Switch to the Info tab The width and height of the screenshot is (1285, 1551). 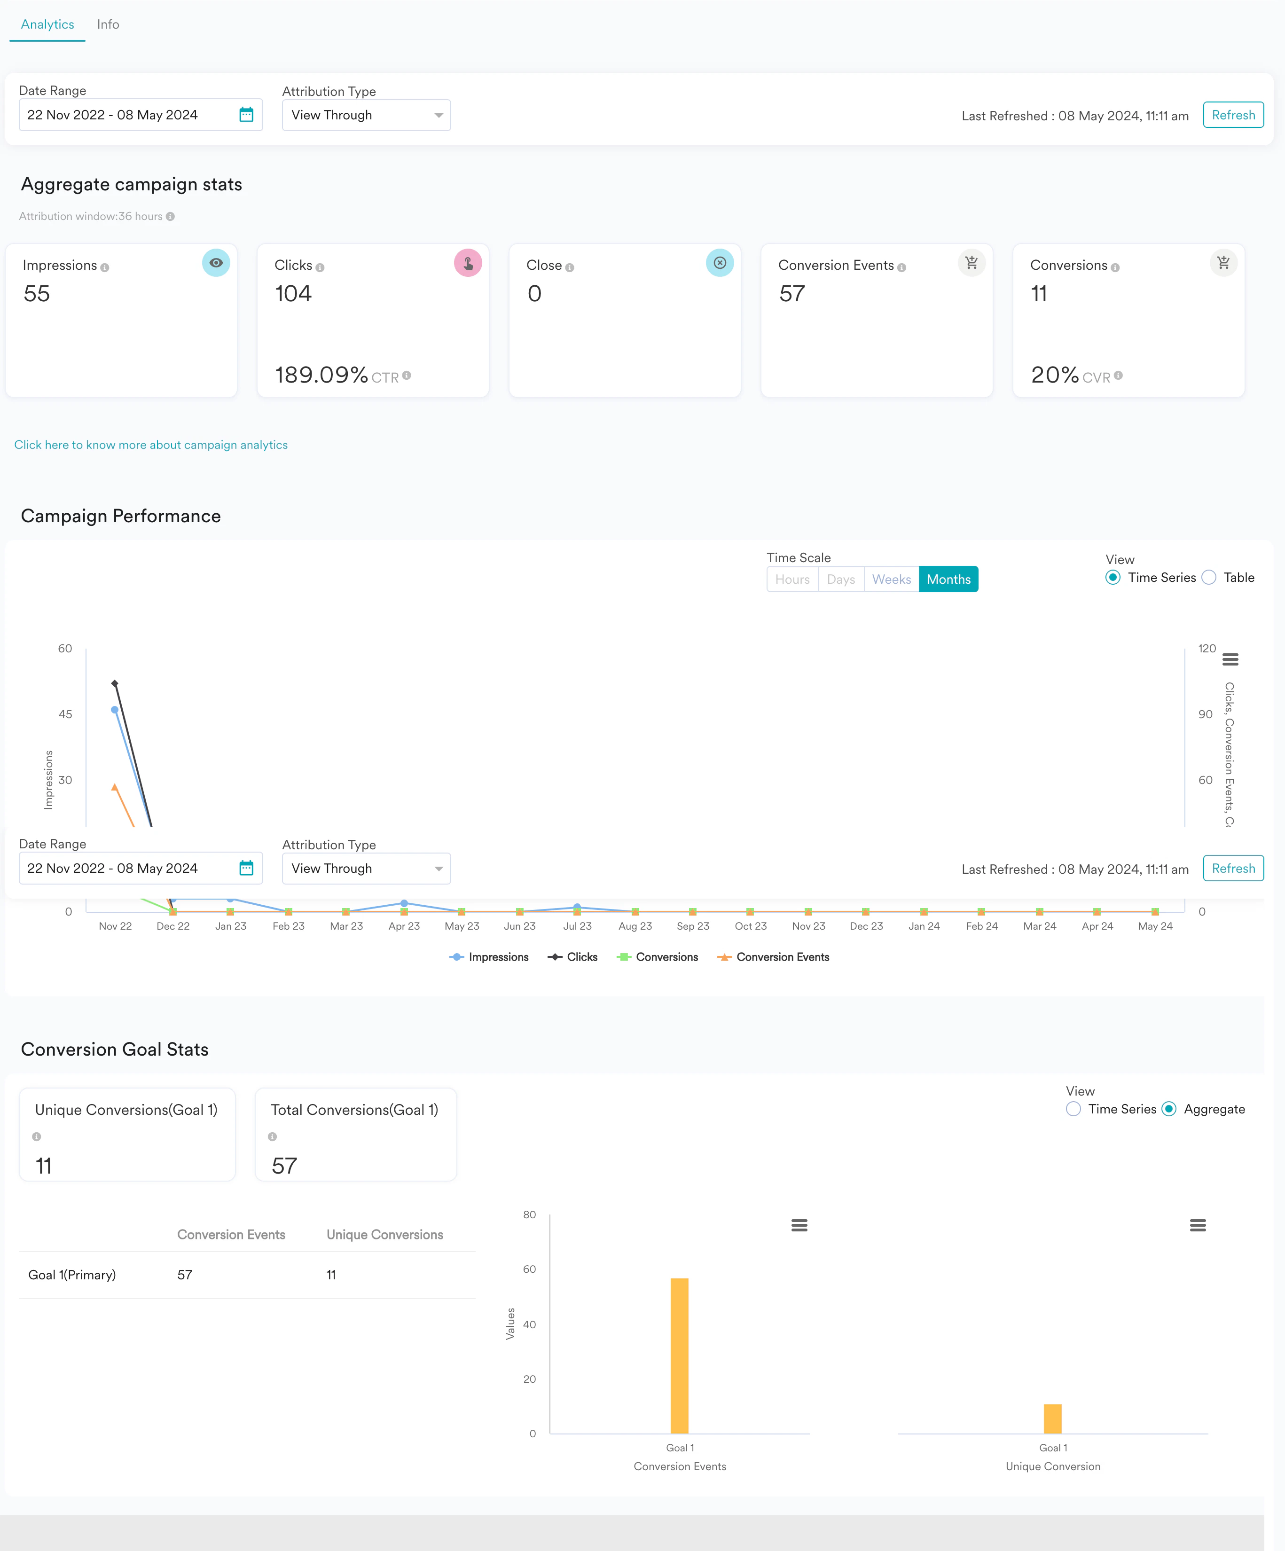coord(109,23)
